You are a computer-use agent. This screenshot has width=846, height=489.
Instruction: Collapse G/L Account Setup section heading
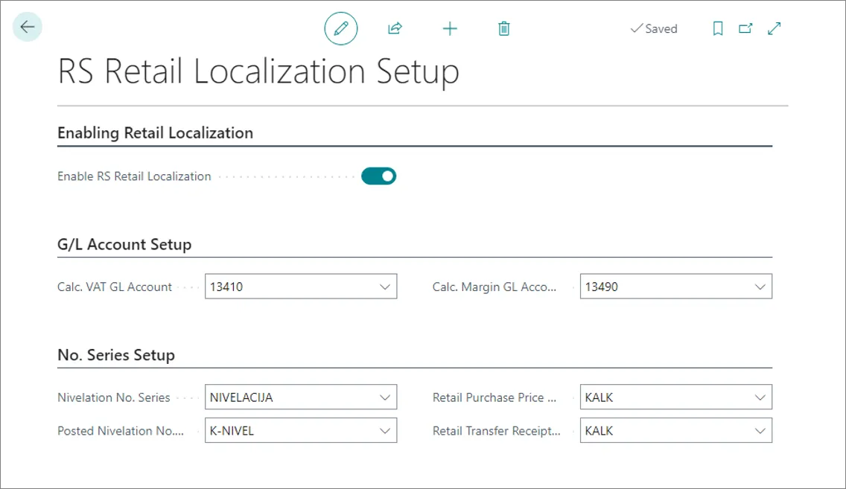point(124,244)
